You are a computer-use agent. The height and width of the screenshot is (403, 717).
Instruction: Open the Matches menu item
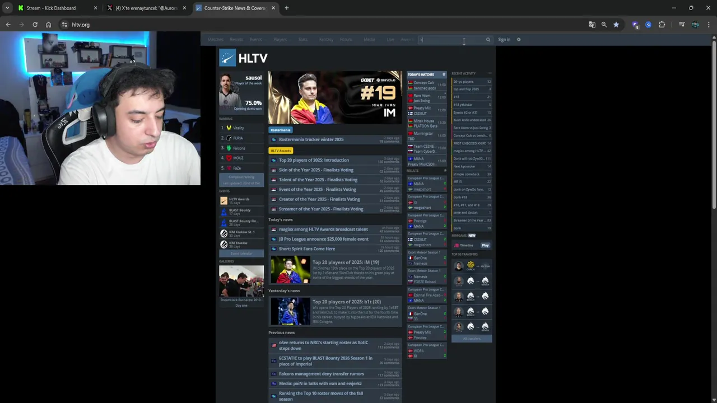point(216,40)
